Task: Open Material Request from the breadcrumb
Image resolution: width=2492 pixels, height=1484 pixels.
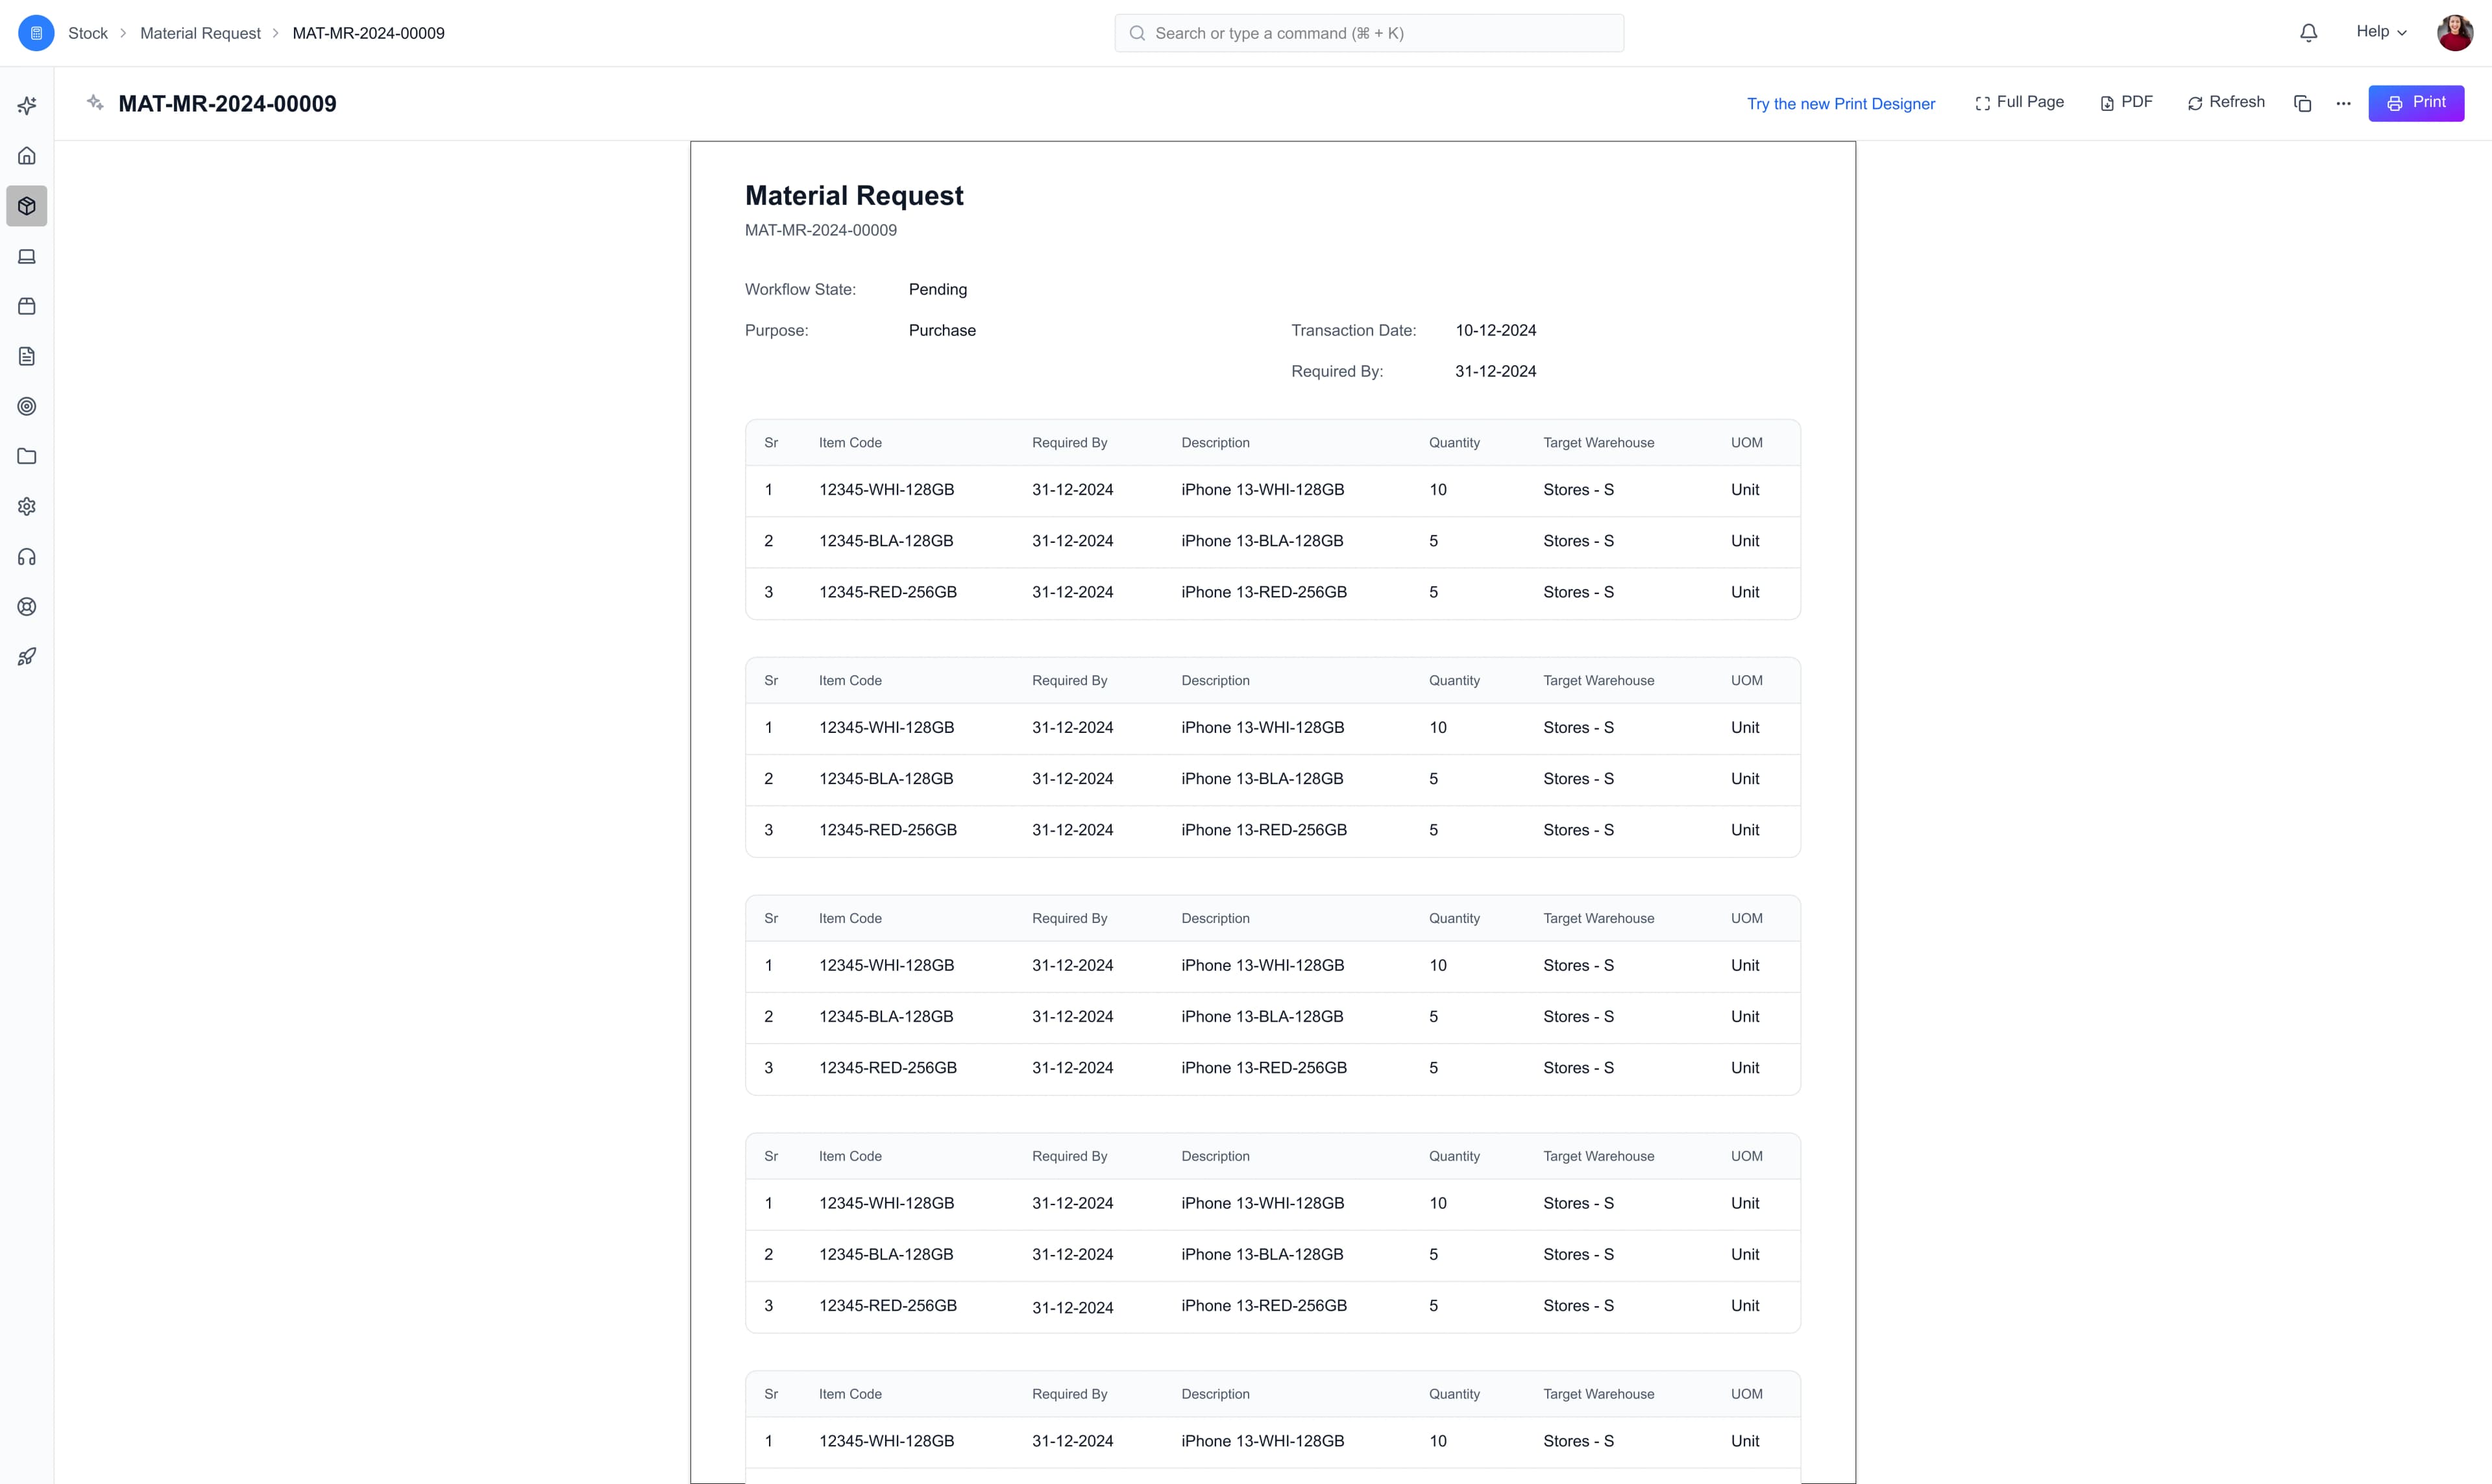Action: (x=199, y=32)
